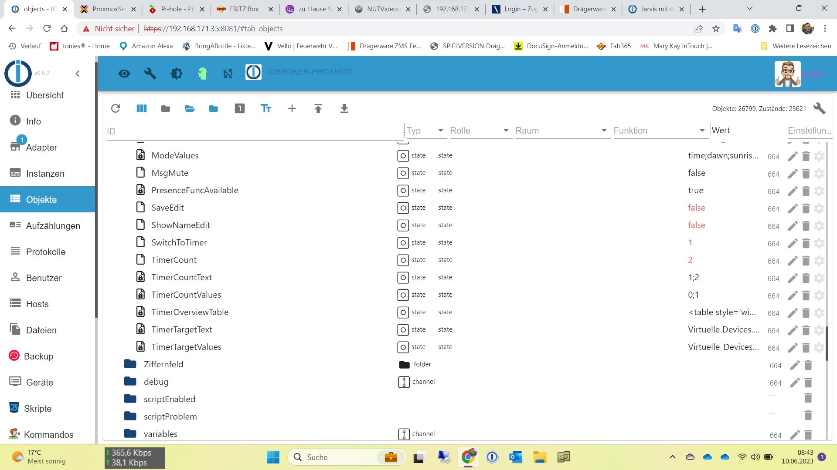Toggle expert mode with the '1' icon
Viewport: 837px width, 470px height.
click(239, 108)
